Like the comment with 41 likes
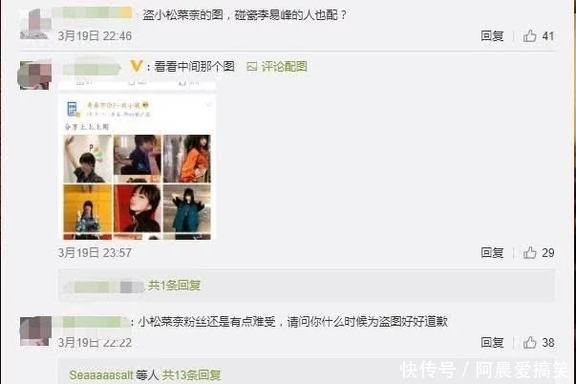The image size is (576, 384). point(529,36)
